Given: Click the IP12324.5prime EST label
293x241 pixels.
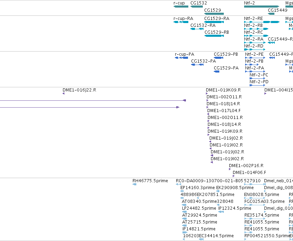Looking at the screenshot, I should click(x=235, y=208).
